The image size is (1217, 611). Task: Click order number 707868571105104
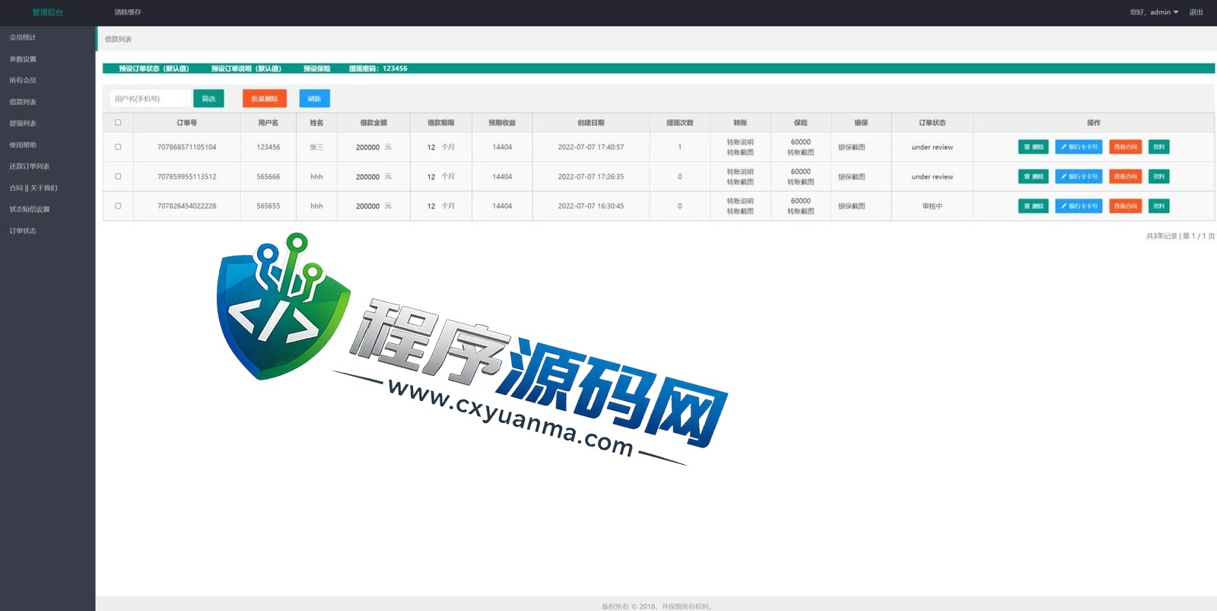pos(187,148)
